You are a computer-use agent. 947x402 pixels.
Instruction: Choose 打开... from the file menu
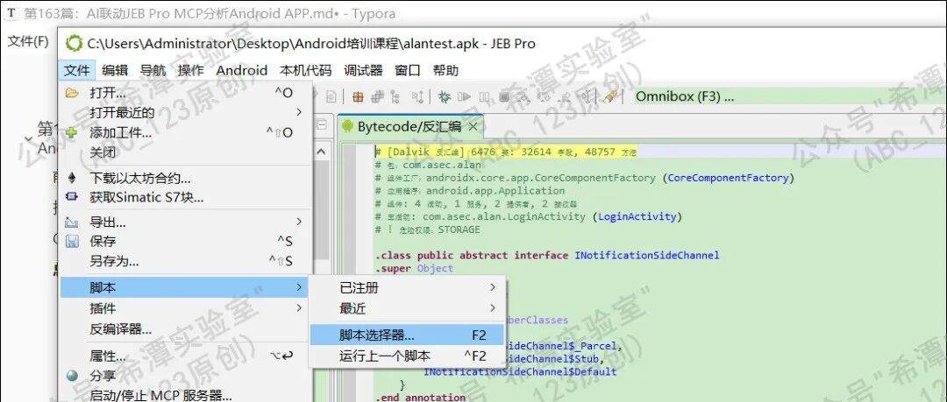click(x=186, y=93)
